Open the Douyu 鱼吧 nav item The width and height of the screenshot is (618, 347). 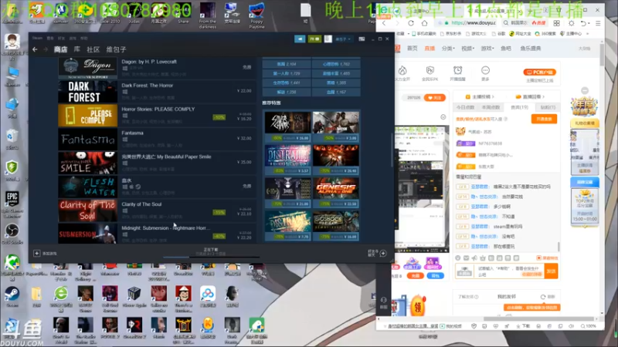[x=506, y=49]
